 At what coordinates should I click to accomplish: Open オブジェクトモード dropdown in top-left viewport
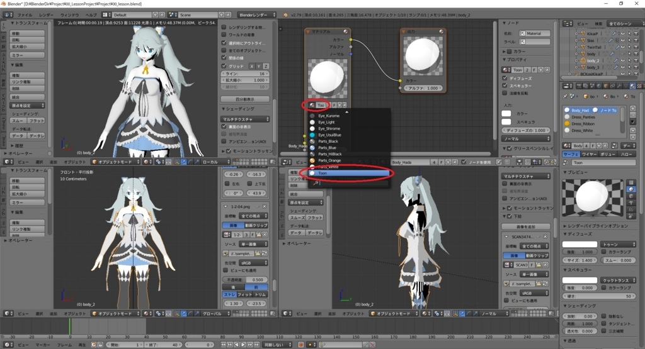[x=116, y=162]
